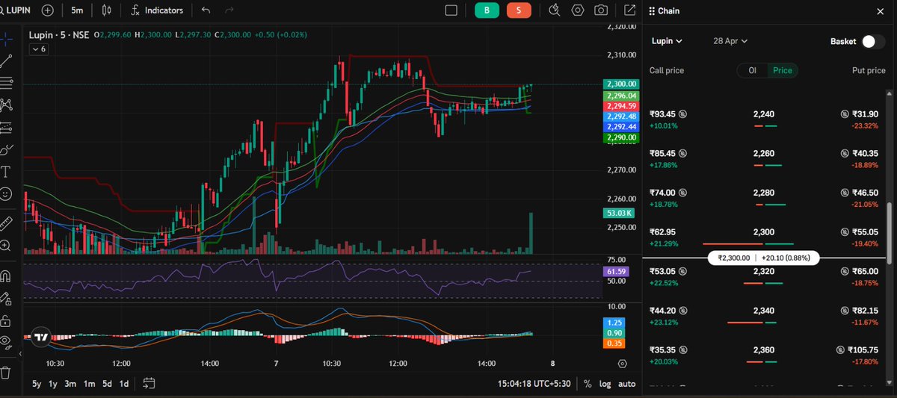Image resolution: width=897 pixels, height=398 pixels.
Task: Close the Chain panel
Action: pyautogui.click(x=879, y=11)
